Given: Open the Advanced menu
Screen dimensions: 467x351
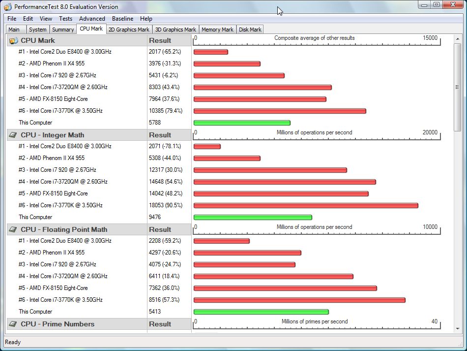Looking at the screenshot, I should [92, 19].
